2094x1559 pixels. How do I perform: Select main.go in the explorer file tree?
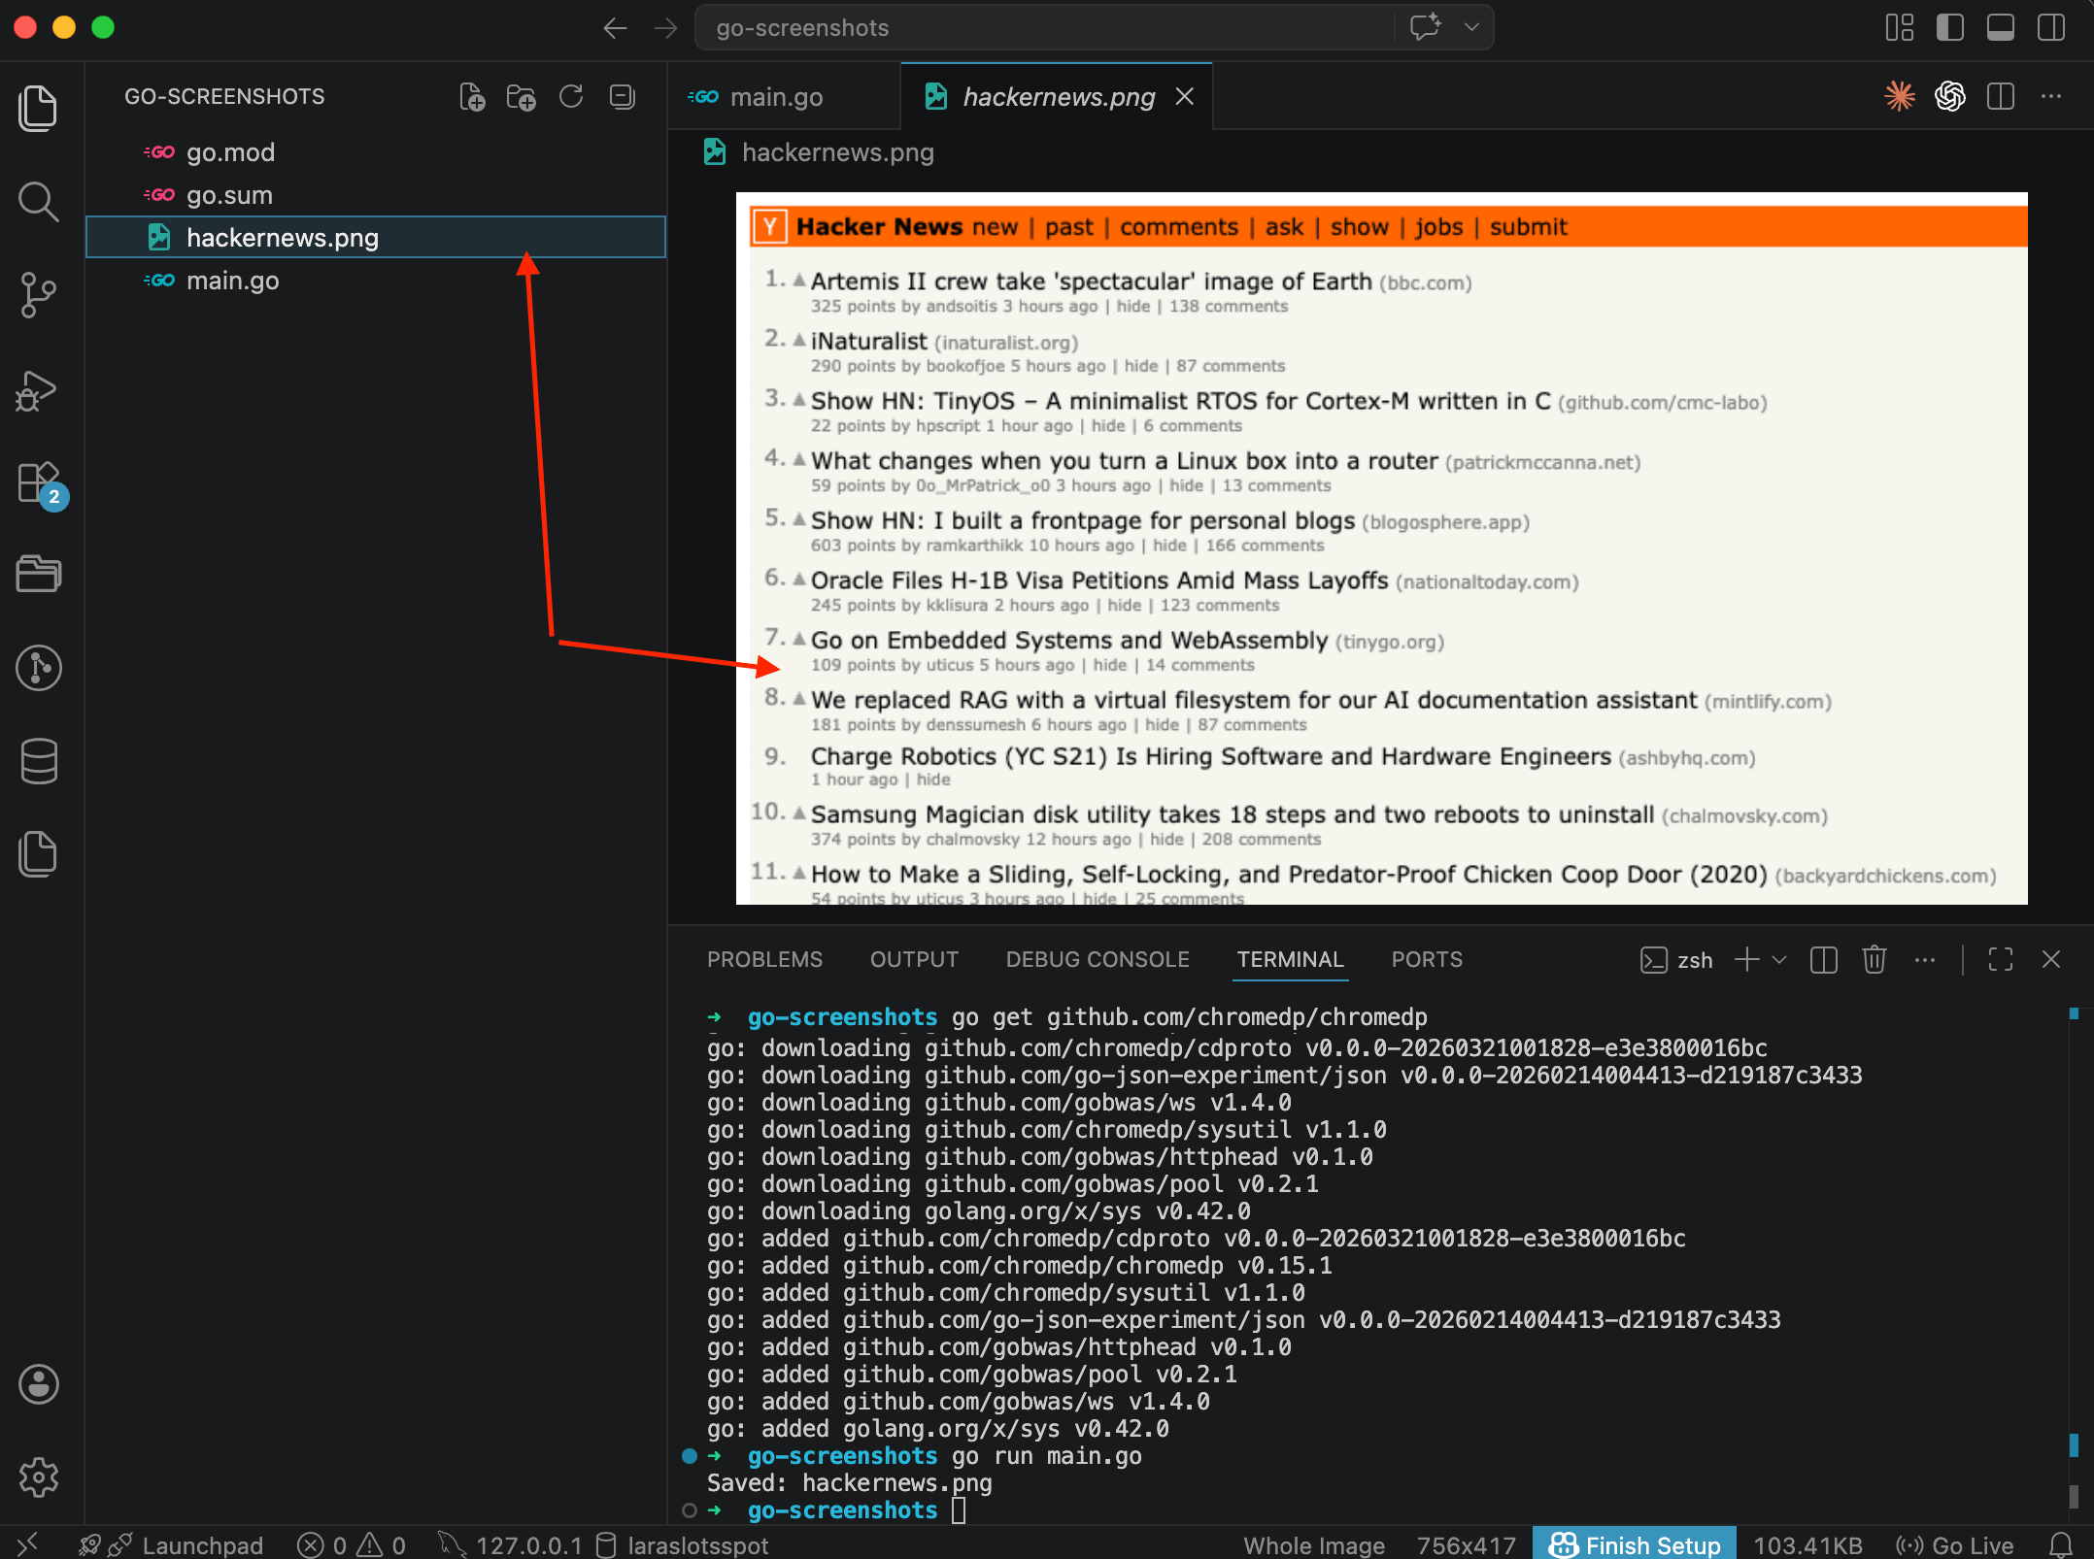233,281
